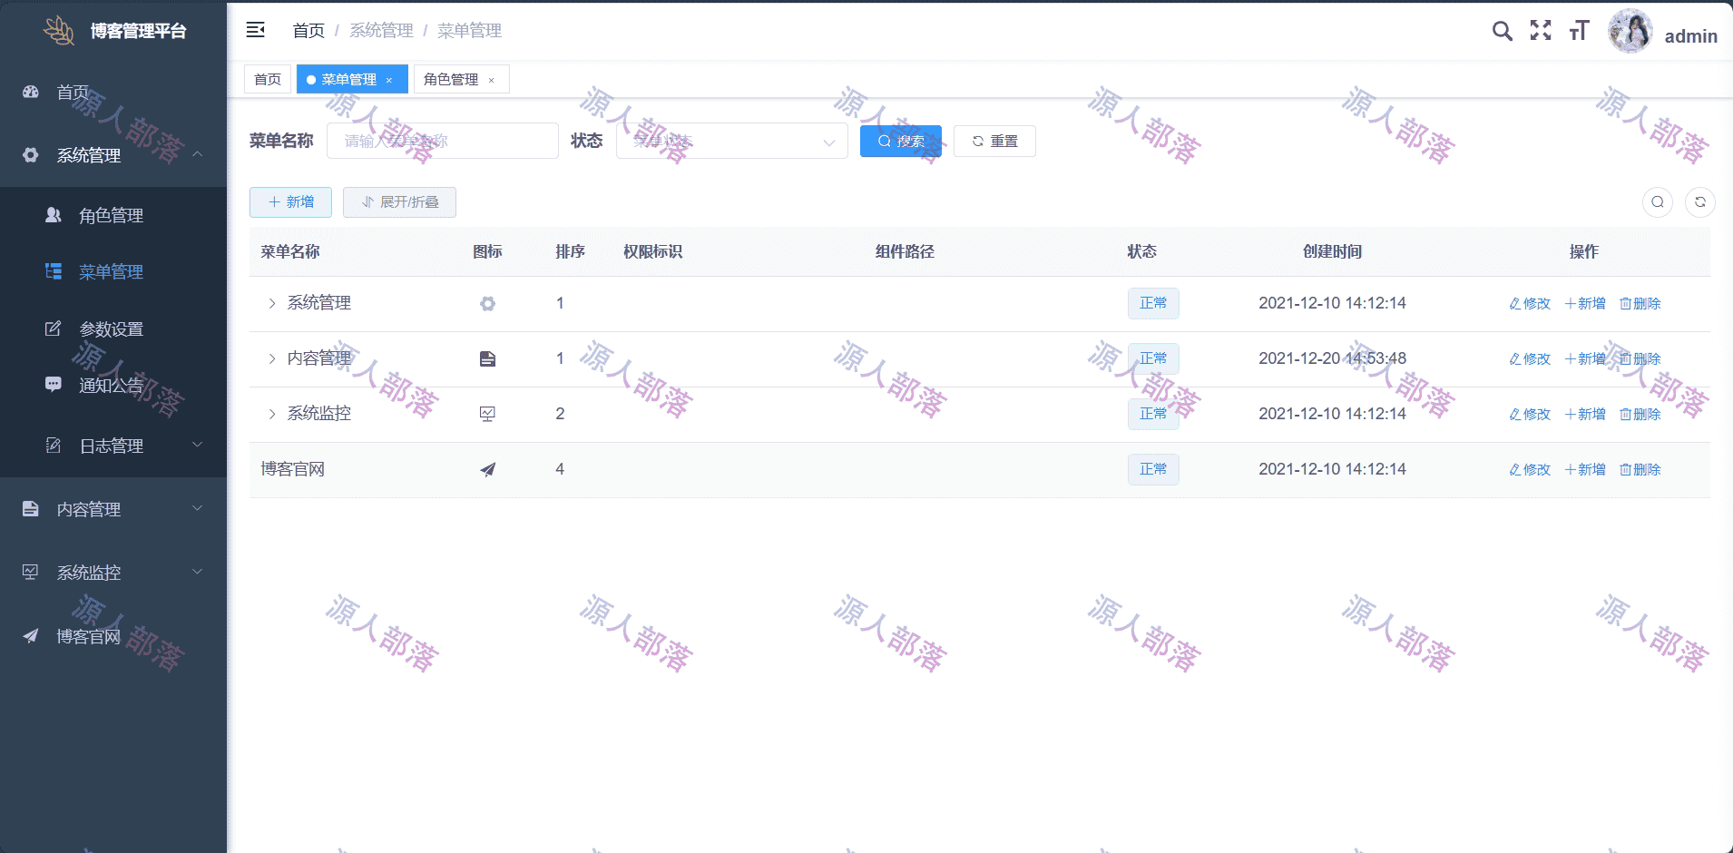Expand the 内容管理 table row
Viewport: 1733px width, 853px height.
pos(271,358)
